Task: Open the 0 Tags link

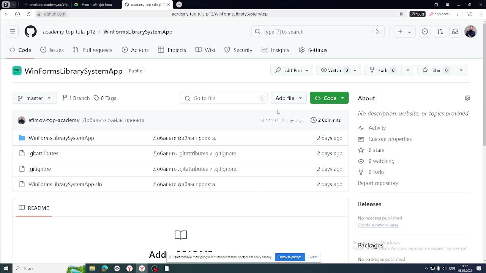Action: point(105,98)
